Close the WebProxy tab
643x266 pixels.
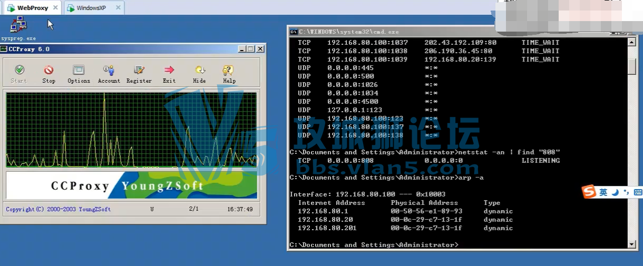pos(56,8)
